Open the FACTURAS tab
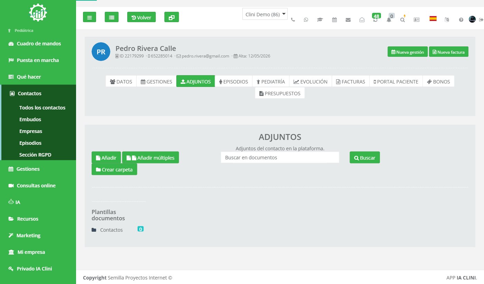The width and height of the screenshot is (484, 284). (351, 81)
